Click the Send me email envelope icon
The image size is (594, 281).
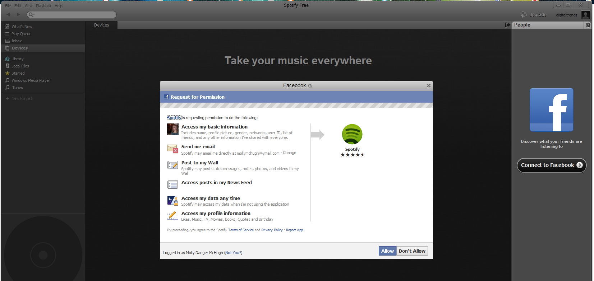[x=172, y=149]
